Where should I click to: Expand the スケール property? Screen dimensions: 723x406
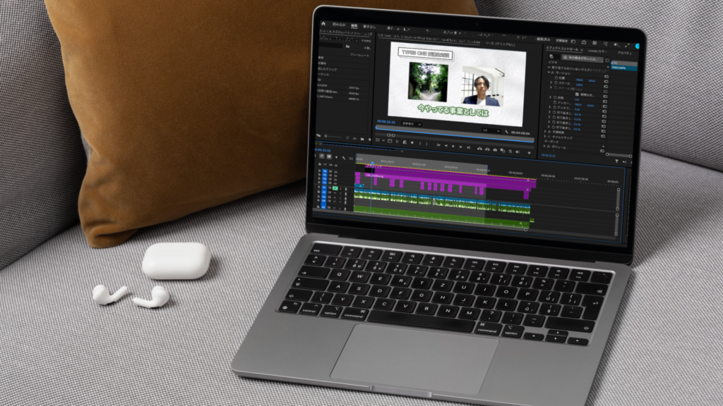tap(551, 82)
